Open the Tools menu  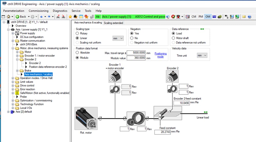click(88, 11)
